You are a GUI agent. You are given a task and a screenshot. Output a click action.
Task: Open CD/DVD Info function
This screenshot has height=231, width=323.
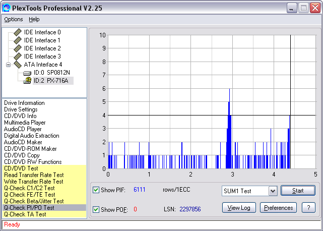20,116
